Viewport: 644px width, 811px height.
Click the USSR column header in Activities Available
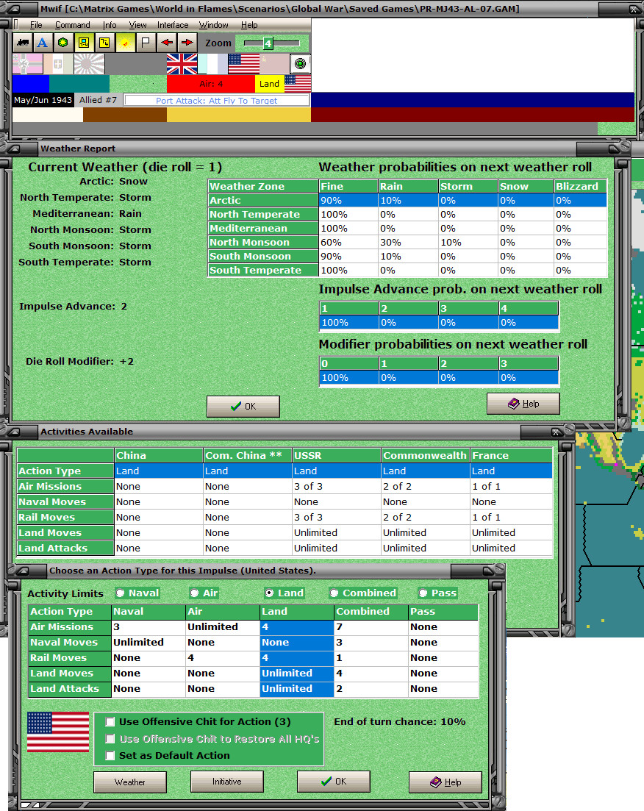click(x=336, y=455)
